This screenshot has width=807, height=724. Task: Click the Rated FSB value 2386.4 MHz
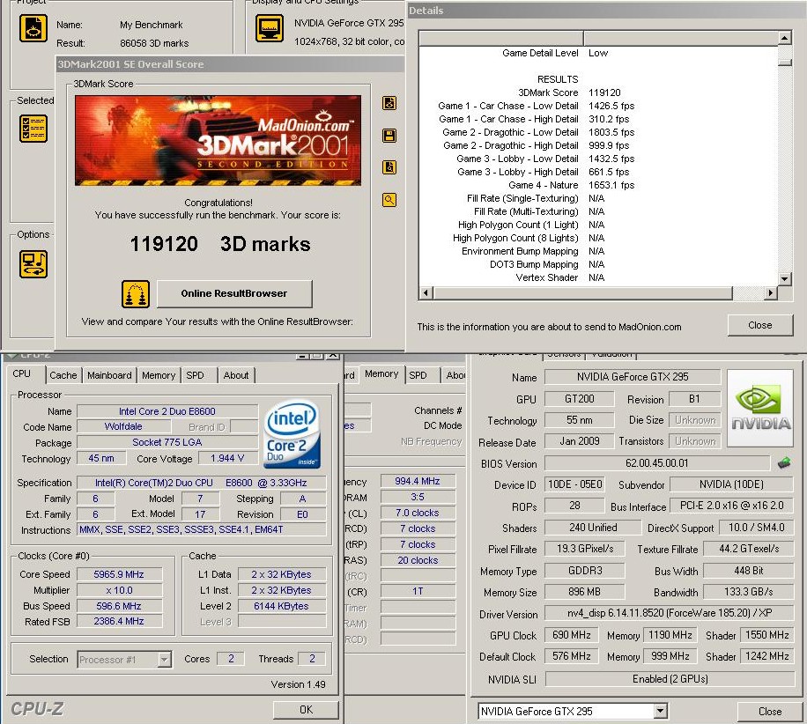120,622
